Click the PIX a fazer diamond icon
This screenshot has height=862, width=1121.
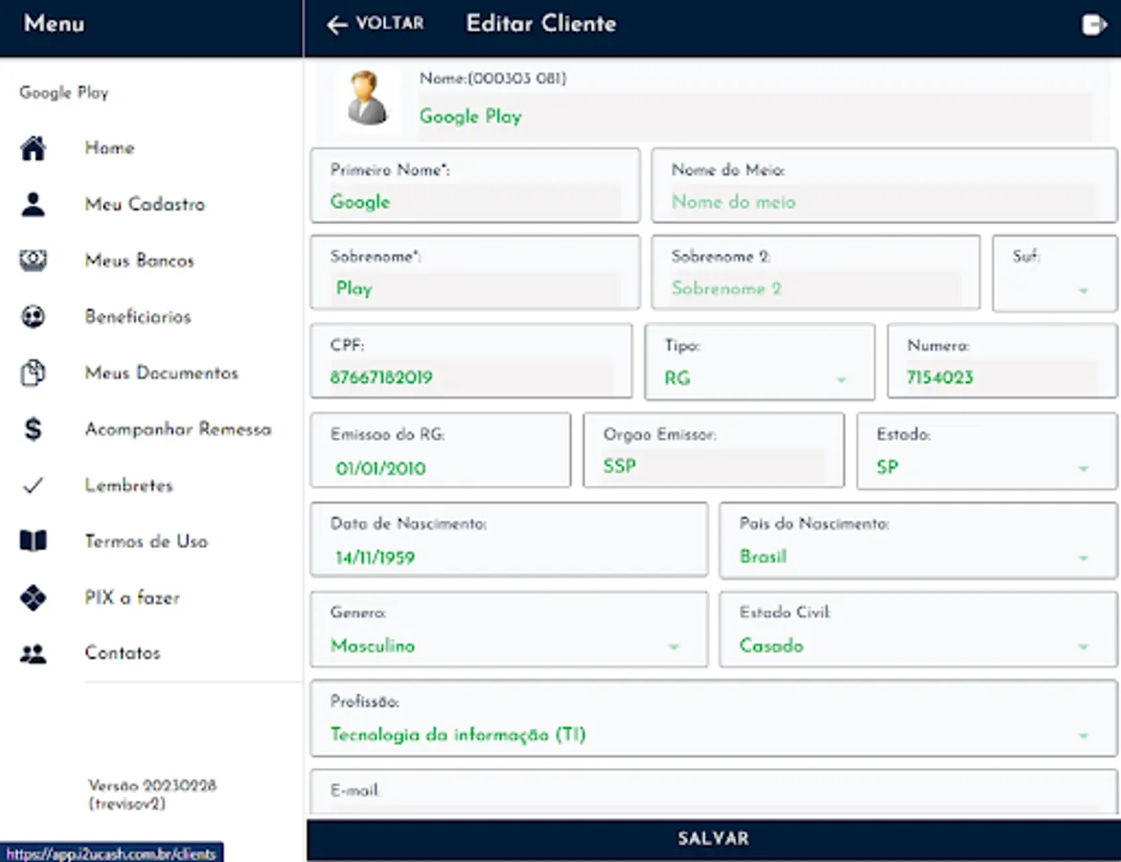[x=33, y=598]
